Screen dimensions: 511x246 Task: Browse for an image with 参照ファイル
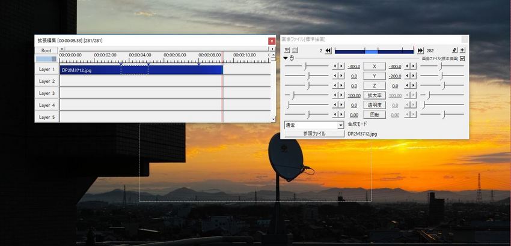[314, 134]
